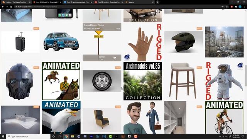
Task: Switch to the Freebies Happy Toolbox tab
Action: tap(16, 2)
